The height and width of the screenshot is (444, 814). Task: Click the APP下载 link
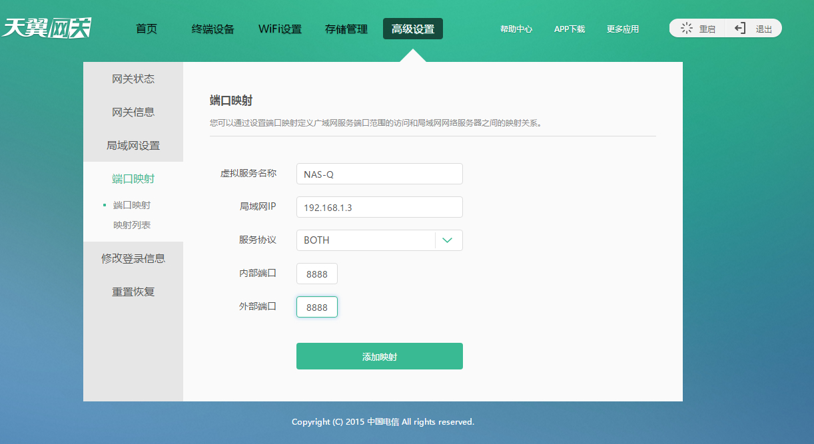(x=570, y=29)
